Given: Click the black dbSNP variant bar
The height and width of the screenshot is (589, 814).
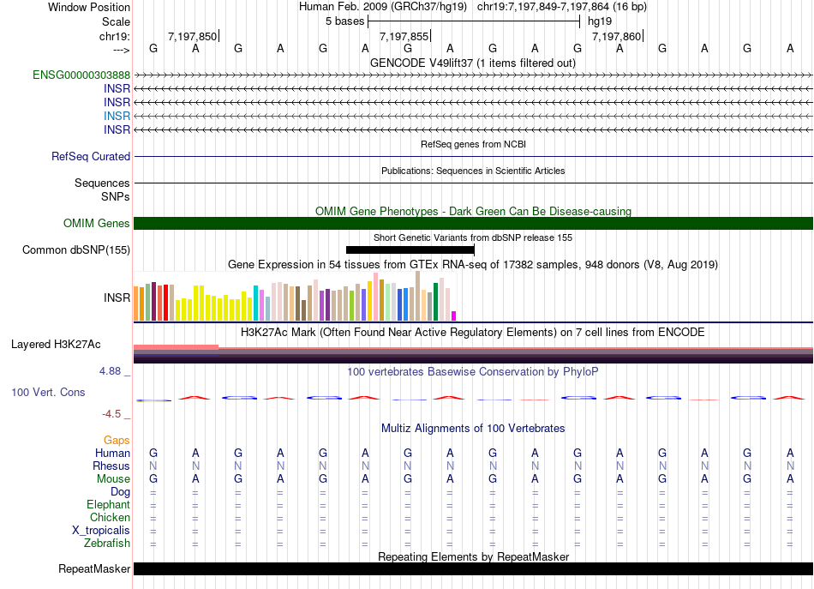Looking at the screenshot, I should (410, 249).
